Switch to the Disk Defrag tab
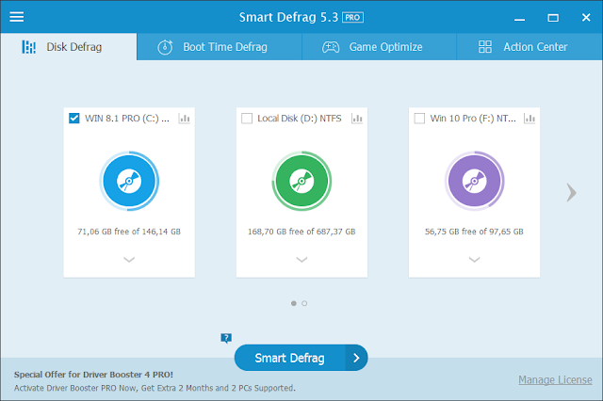603x401 pixels. [x=69, y=47]
